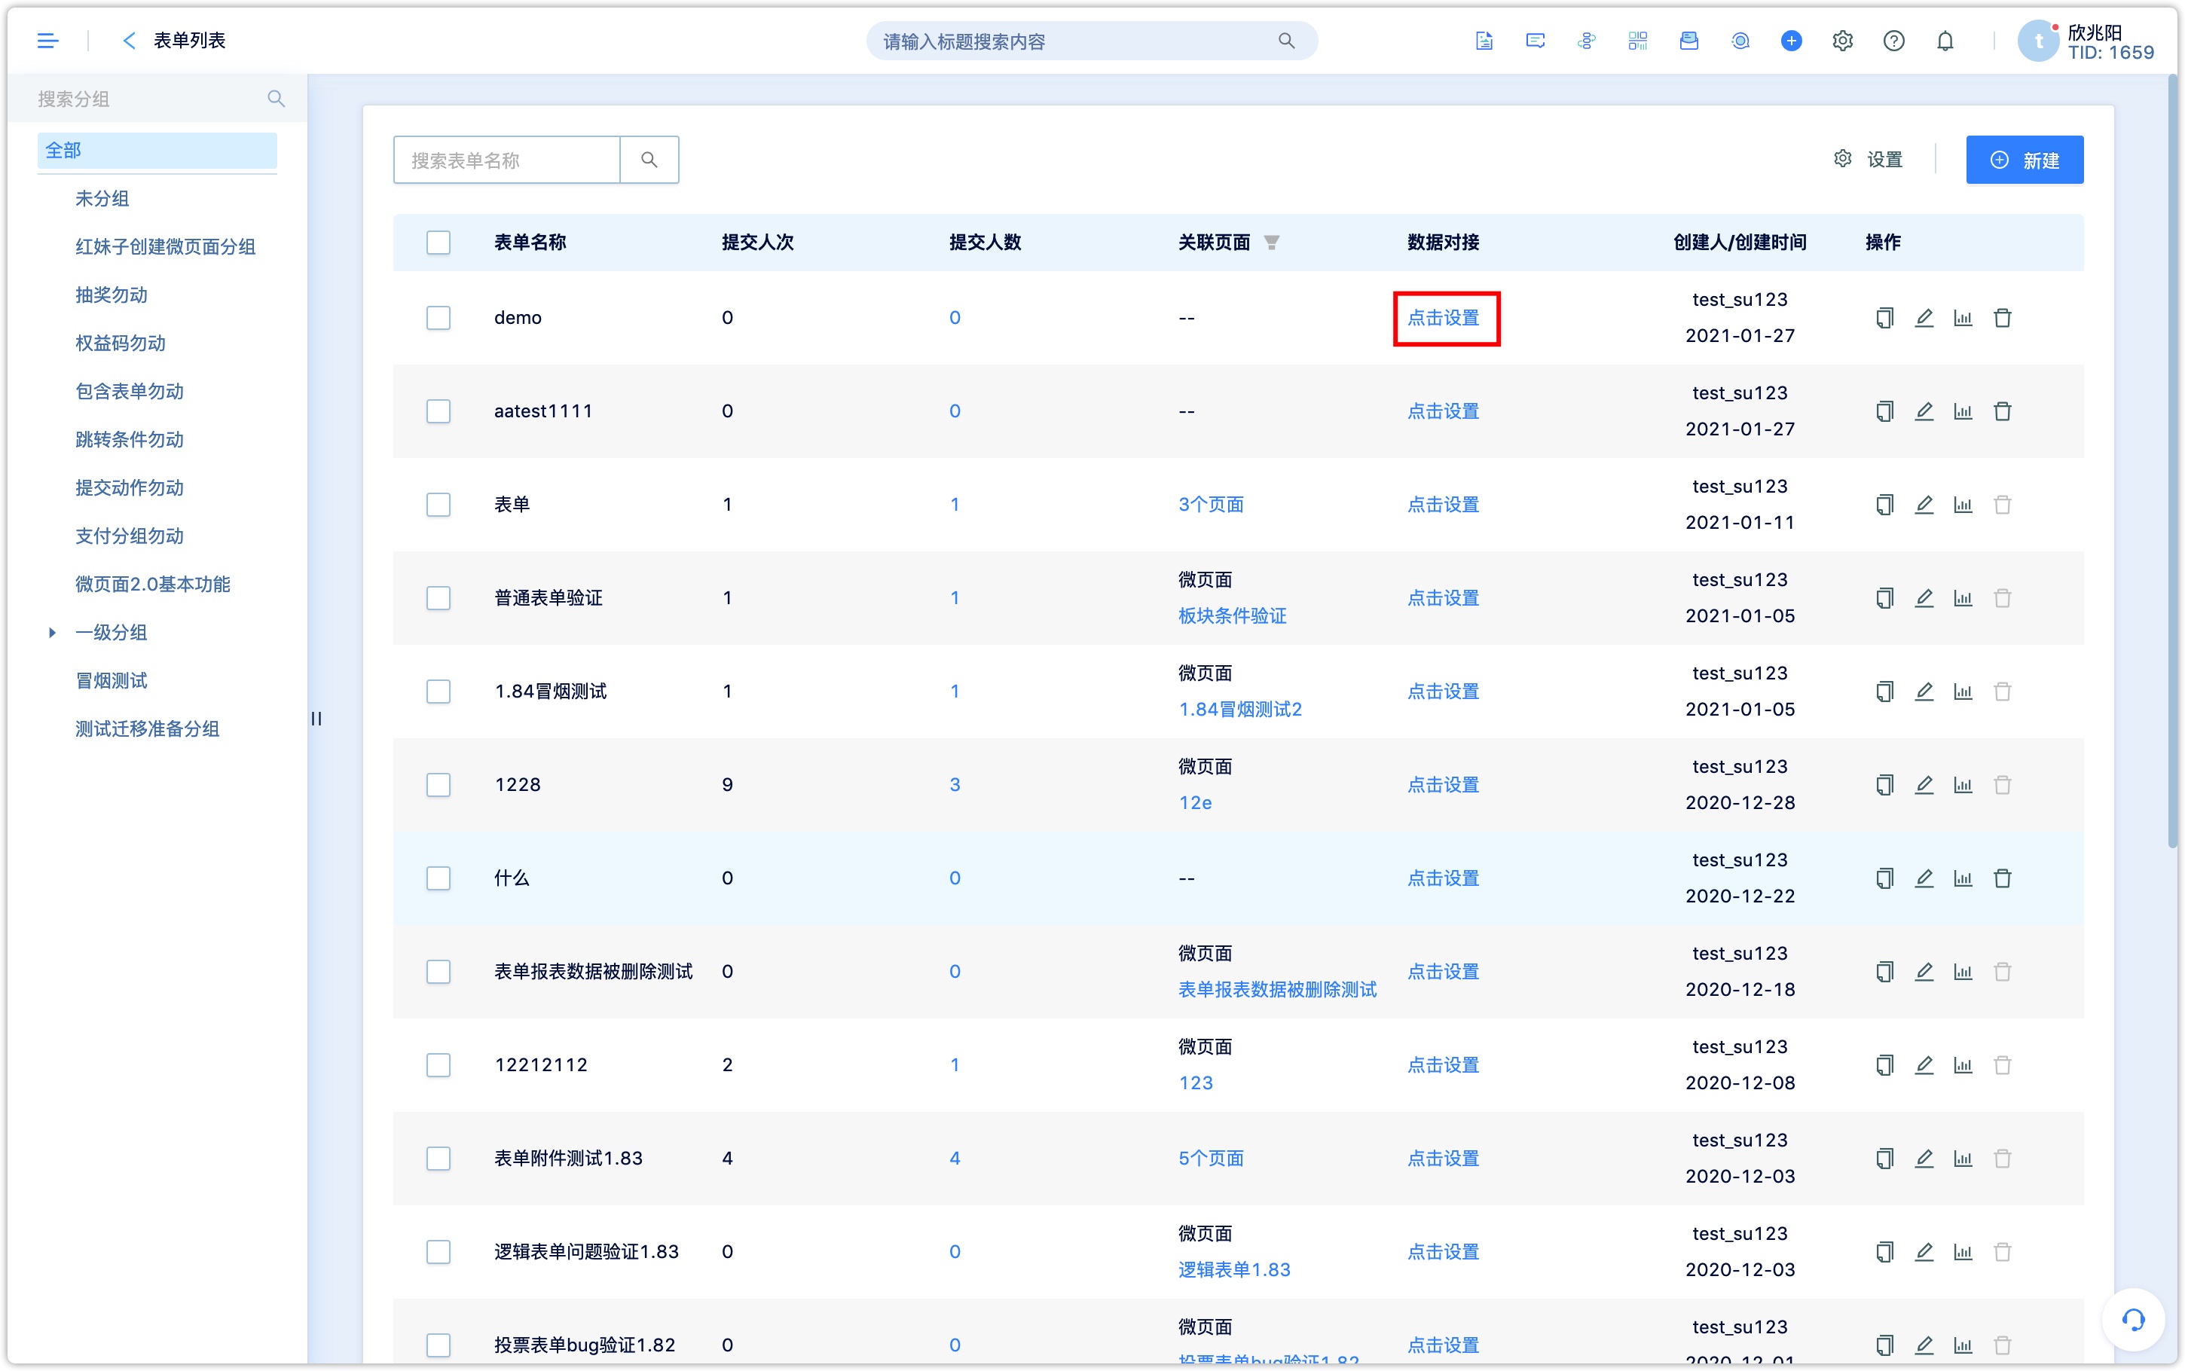Click the 请输入标题搜索内容 search box
This screenshot has height=1371, width=2185.
1091,41
